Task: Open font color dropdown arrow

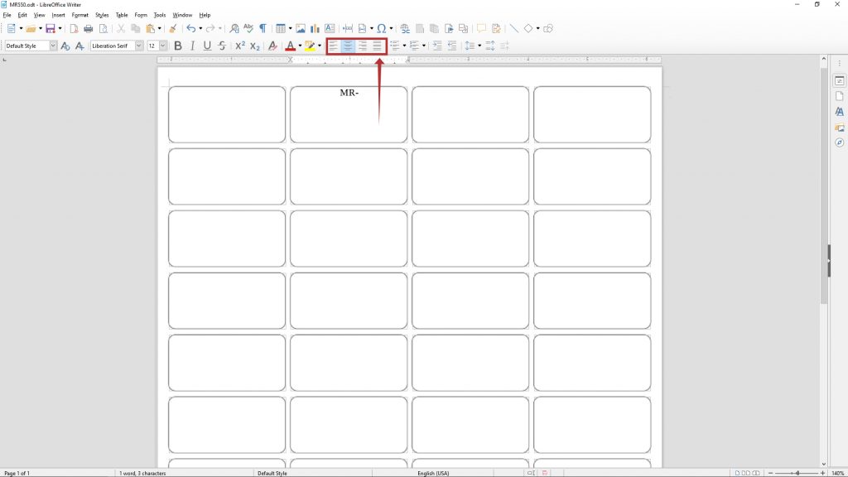Action: [x=300, y=46]
